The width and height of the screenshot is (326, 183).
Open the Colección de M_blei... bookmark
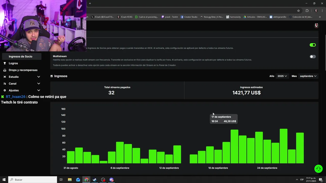point(301,17)
